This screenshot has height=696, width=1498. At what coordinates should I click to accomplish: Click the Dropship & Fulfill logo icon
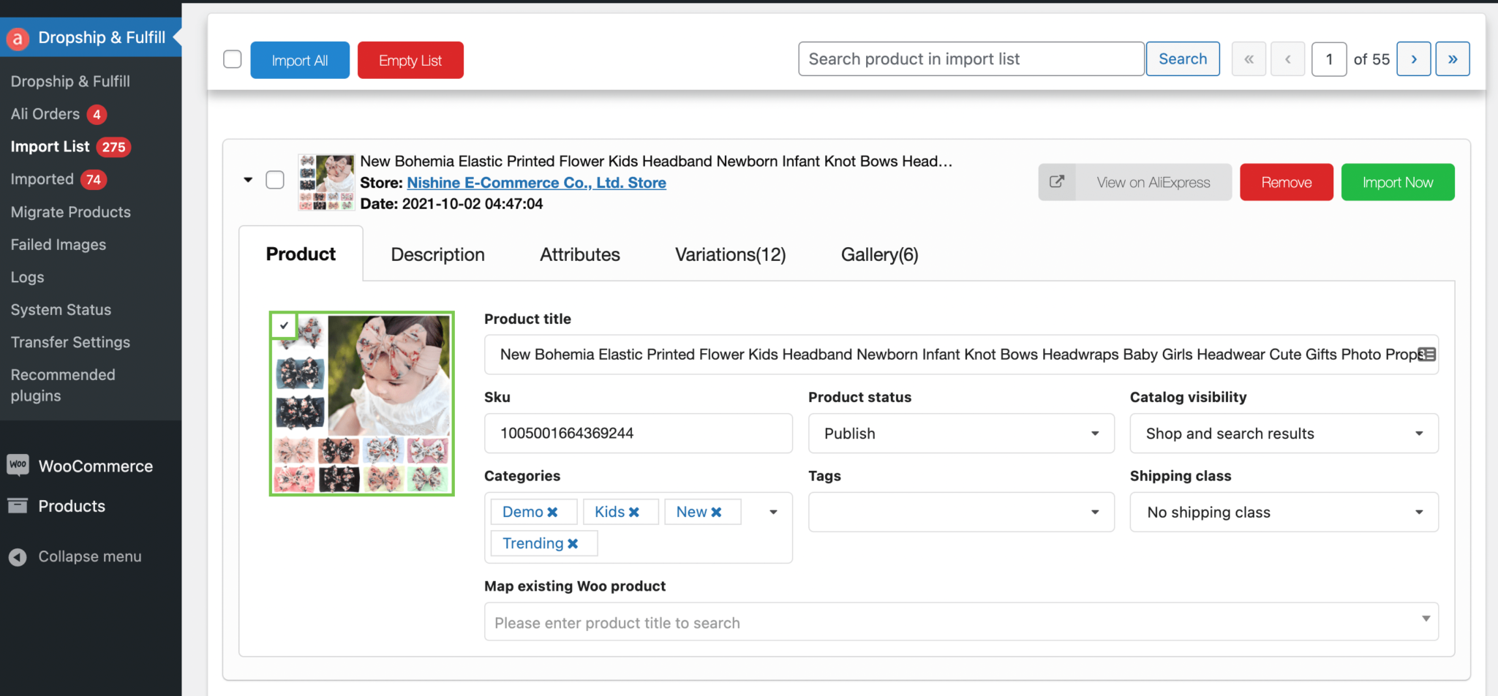pyautogui.click(x=17, y=38)
